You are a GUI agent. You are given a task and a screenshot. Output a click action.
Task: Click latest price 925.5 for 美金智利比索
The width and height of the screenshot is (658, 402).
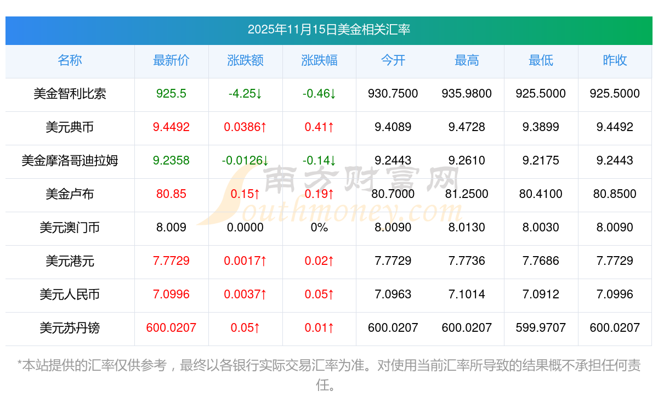coord(171,94)
